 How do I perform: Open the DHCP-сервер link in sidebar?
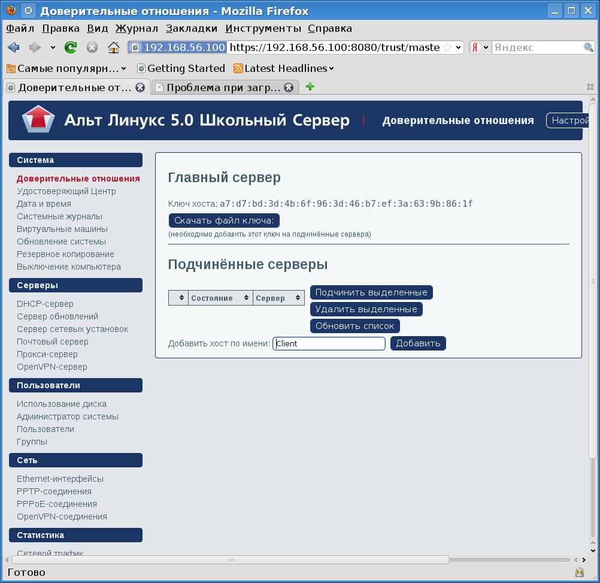(45, 304)
